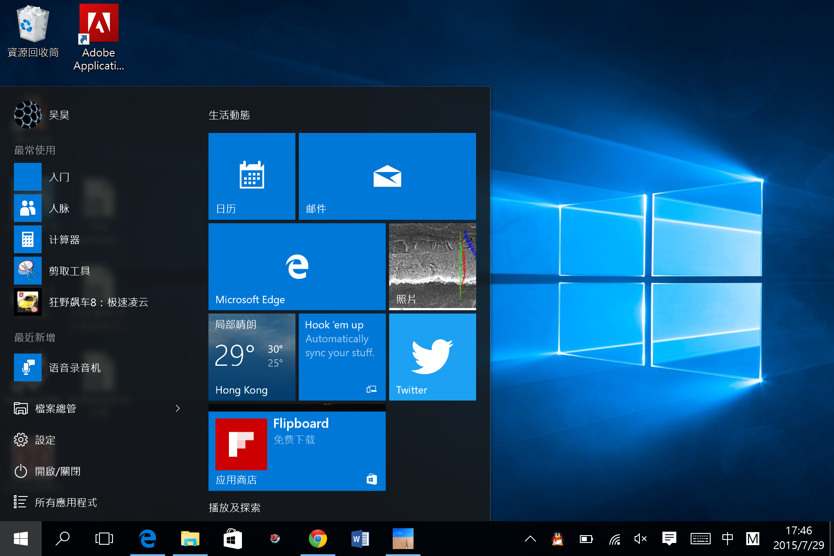
Task: Open the clock showing 17:46
Action: (798, 538)
